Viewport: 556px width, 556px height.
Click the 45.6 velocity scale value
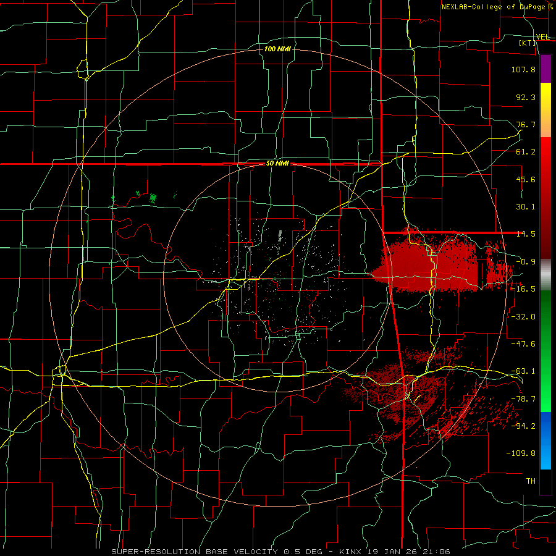click(x=526, y=179)
